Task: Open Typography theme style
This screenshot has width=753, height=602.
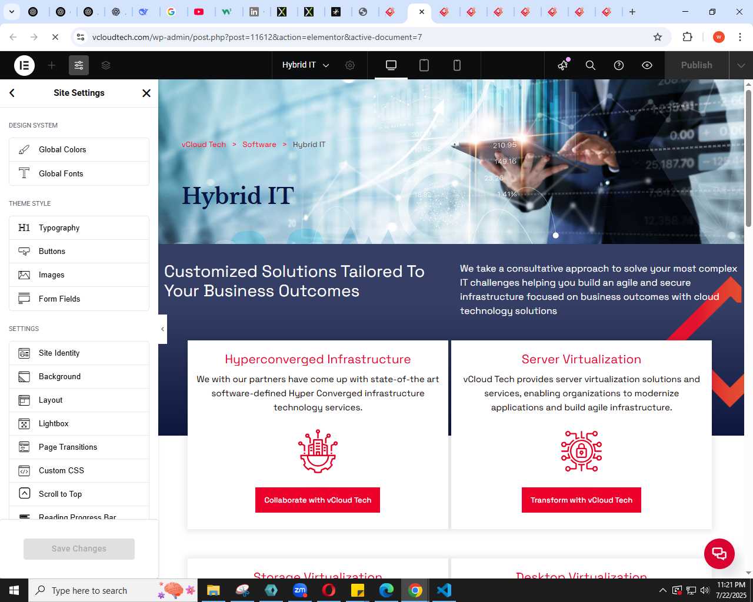Action: 79,228
